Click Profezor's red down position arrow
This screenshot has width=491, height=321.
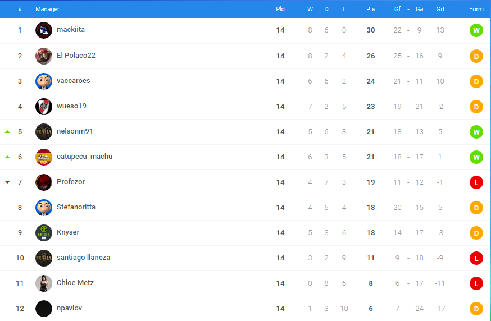click(7, 182)
